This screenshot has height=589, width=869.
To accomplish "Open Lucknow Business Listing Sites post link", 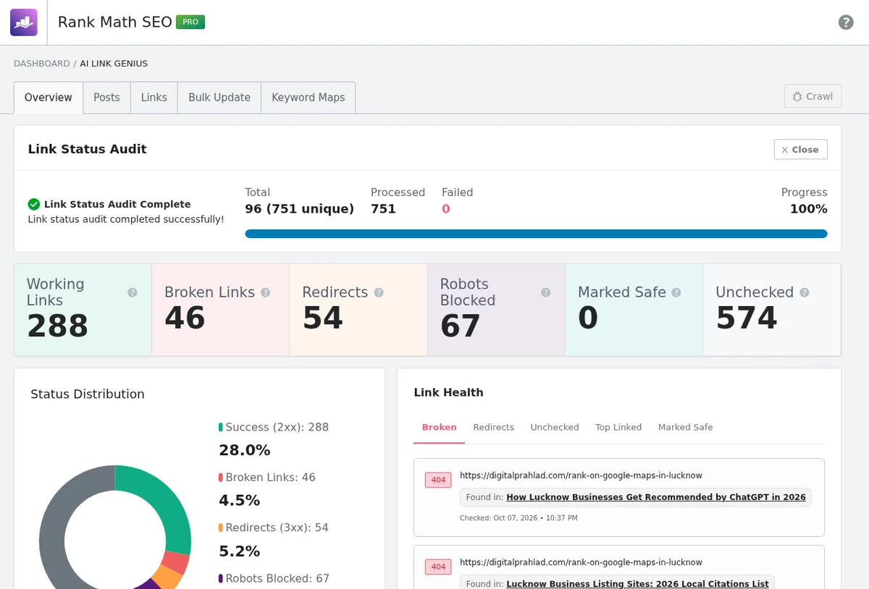I will coord(637,584).
